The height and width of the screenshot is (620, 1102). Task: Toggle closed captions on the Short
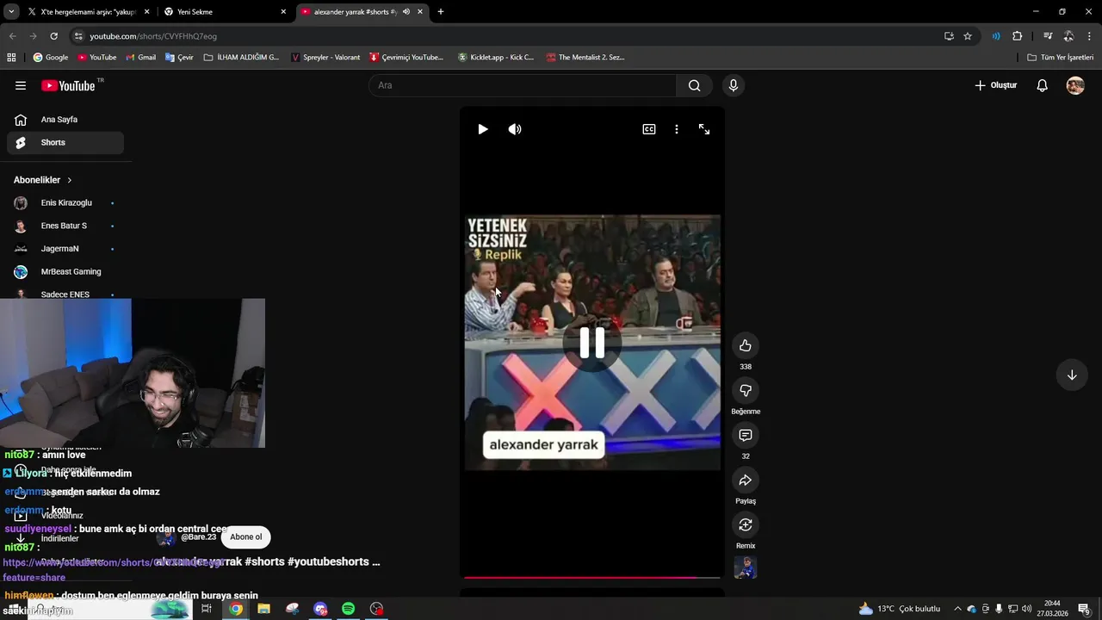click(x=649, y=129)
